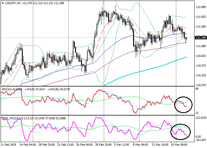Screen dimensions: 207x148
Task: Click the CFG_MO indicator label
Action: (x=8, y=118)
